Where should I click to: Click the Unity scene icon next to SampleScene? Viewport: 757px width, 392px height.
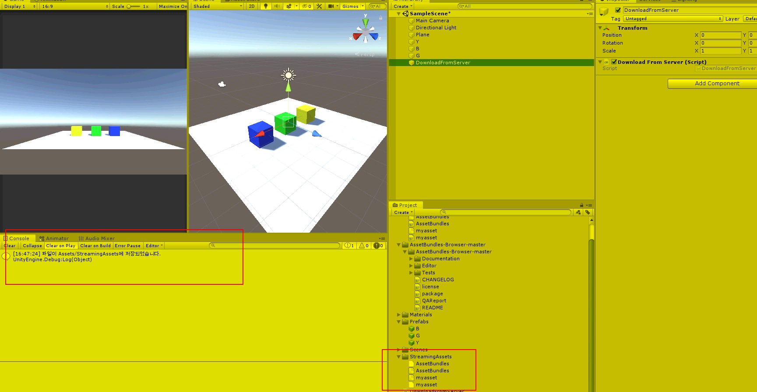405,14
